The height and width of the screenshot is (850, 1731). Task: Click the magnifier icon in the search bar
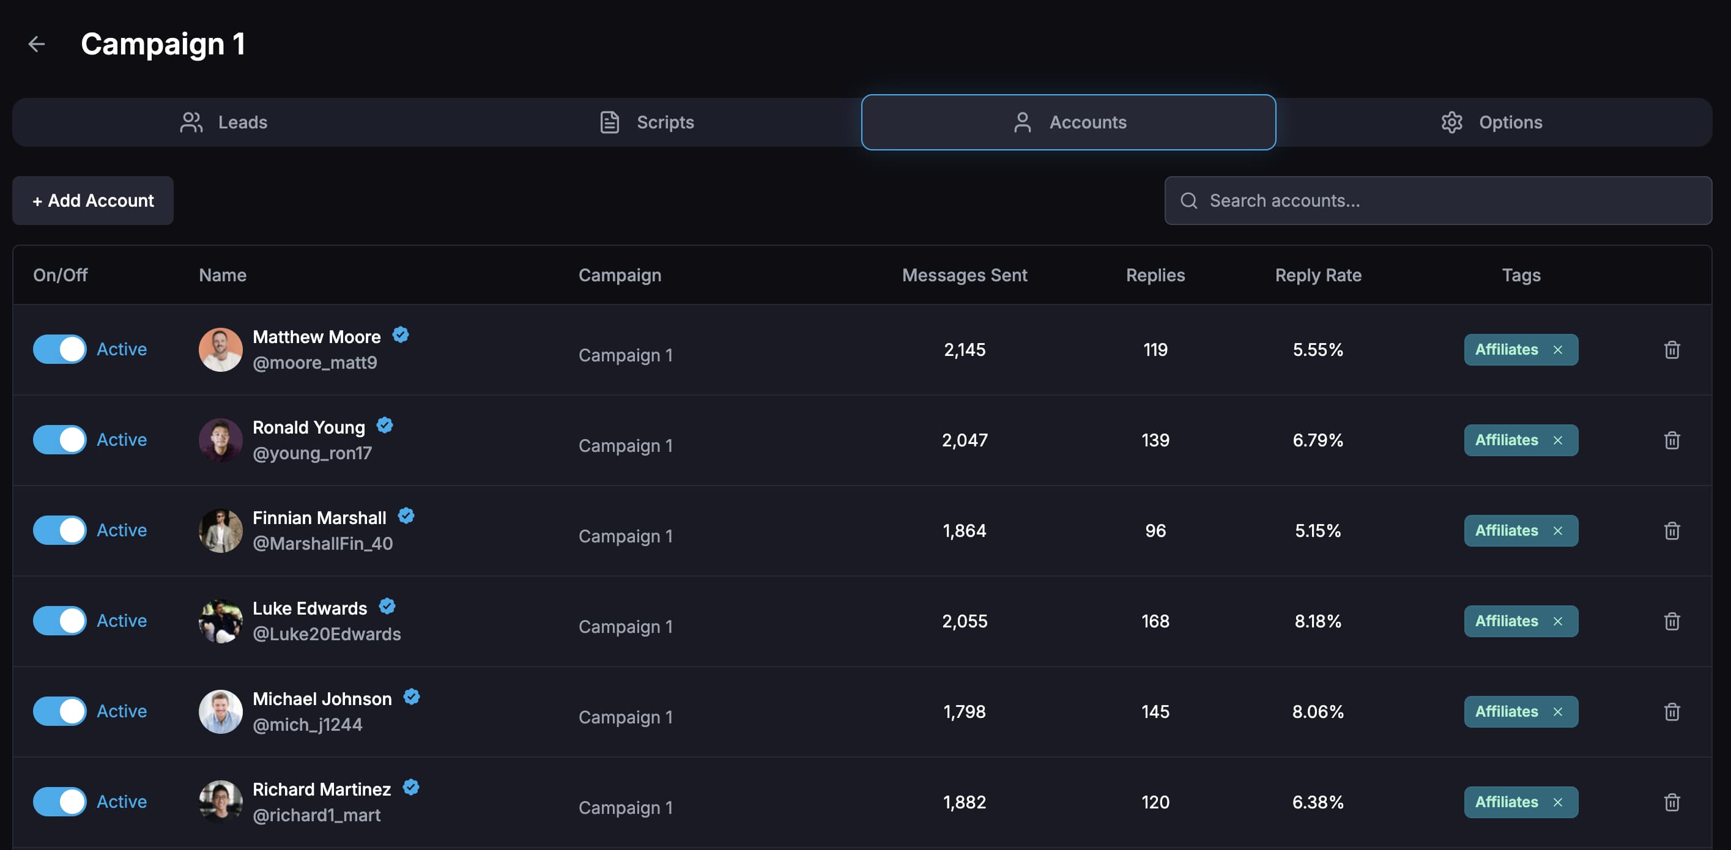click(1190, 200)
